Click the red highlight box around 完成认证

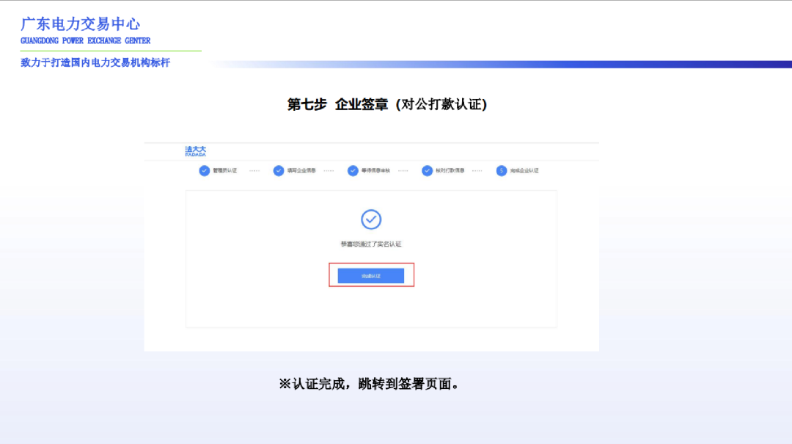coord(371,275)
